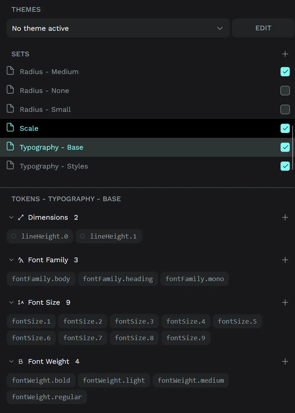Click the document icon beside Scale
The height and width of the screenshot is (413, 295).
(x=10, y=128)
